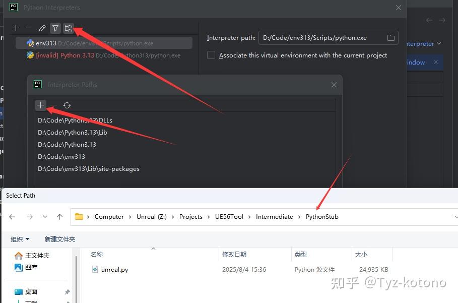Select the remove interpreter minus icon
This screenshot has height=303, width=458.
click(x=28, y=28)
